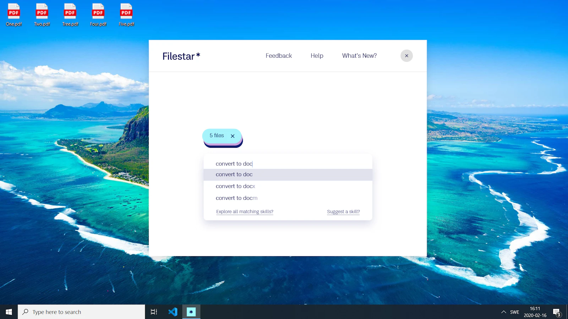Open the Windows Start menu

[9, 312]
